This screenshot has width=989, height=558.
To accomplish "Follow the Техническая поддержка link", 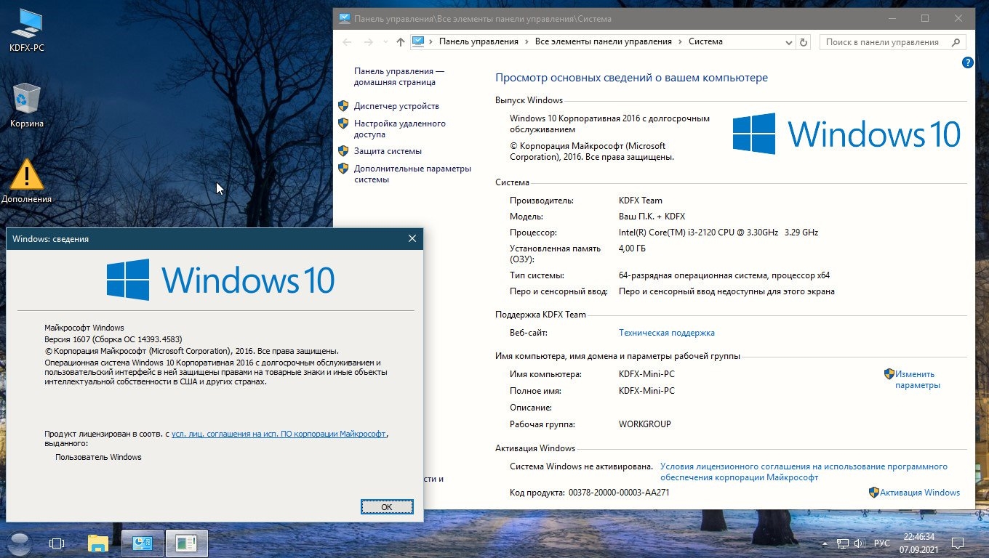I will point(667,333).
